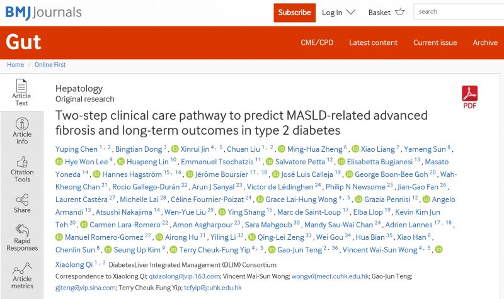504x299 pixels.
Task: Open the CME/CPD menu item
Action: (317, 43)
